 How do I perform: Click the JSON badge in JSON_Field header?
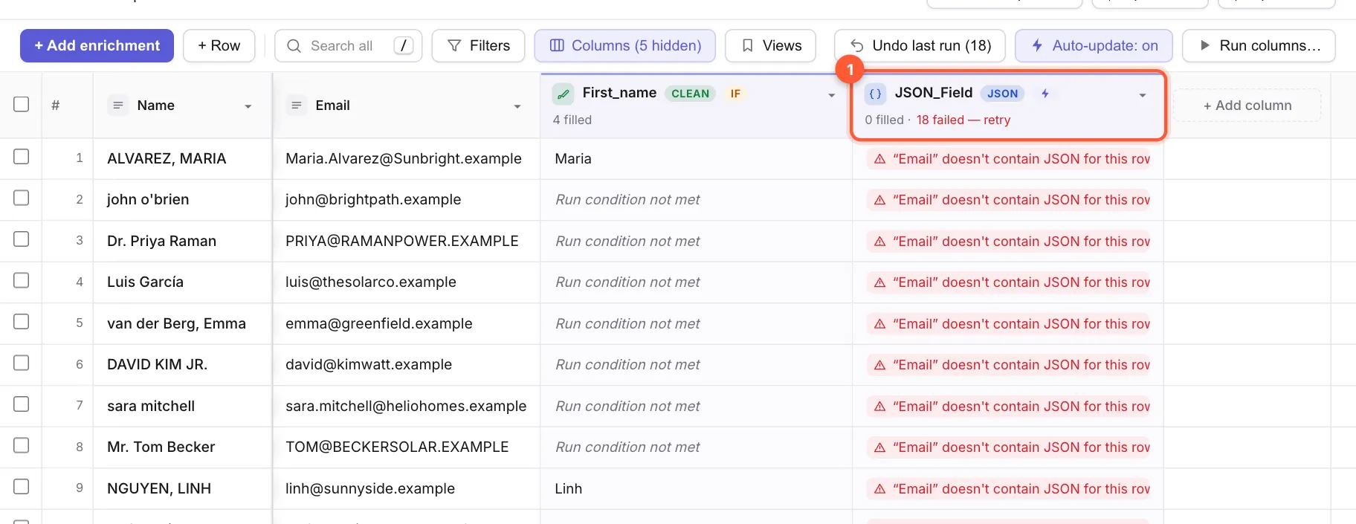(x=1002, y=94)
